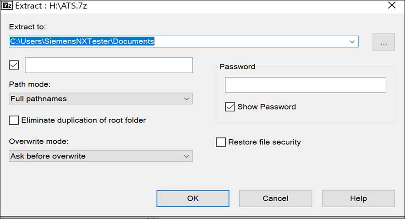Click the Extract to destination path field
Viewport: 405px width, 219px height.
coord(179,42)
